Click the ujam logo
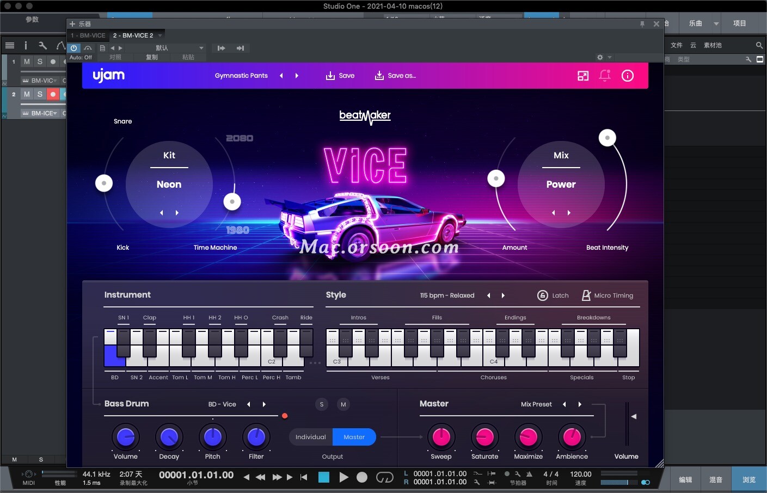 109,76
